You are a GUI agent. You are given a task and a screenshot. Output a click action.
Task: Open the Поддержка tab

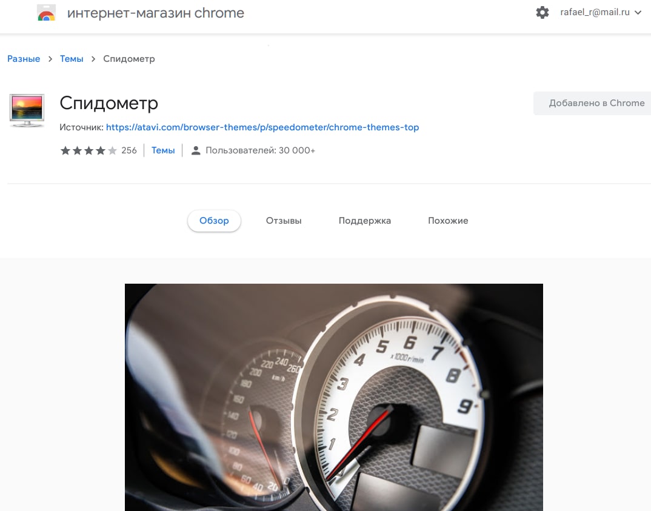point(364,221)
